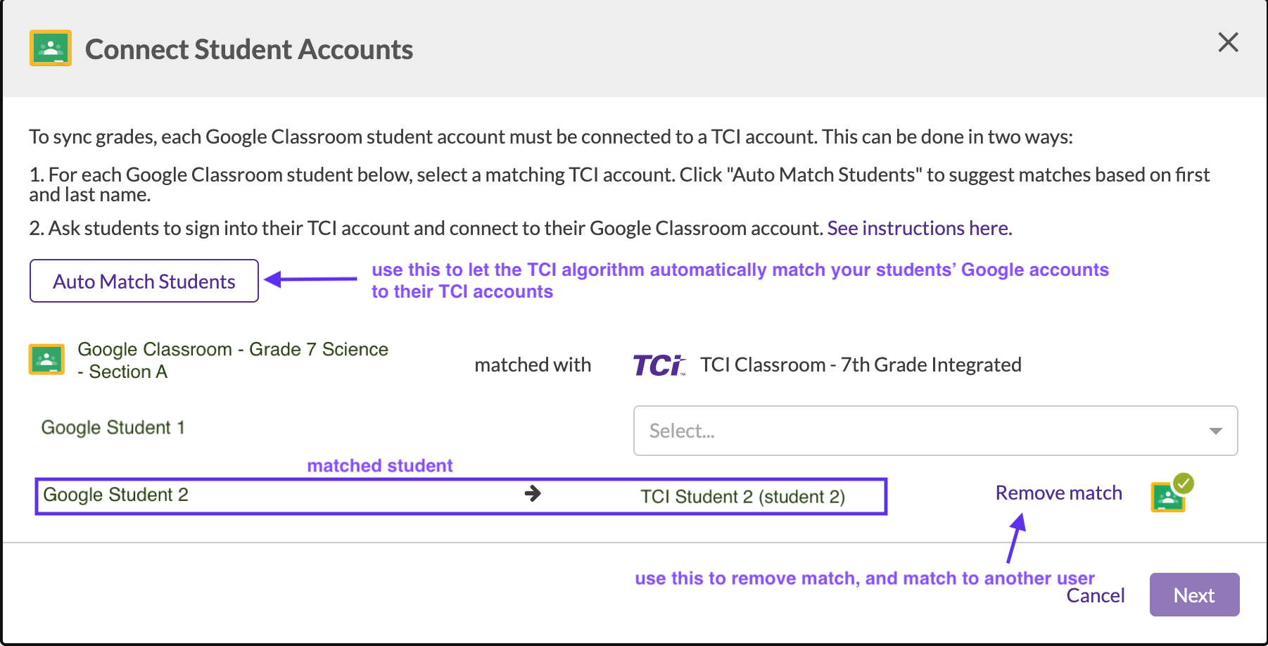Click the X to close Connect Student Accounts
This screenshot has width=1268, height=646.
[x=1228, y=42]
